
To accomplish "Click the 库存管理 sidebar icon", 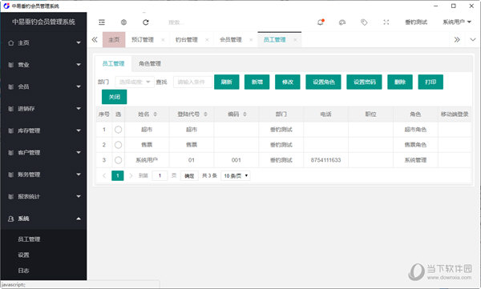I will point(11,130).
